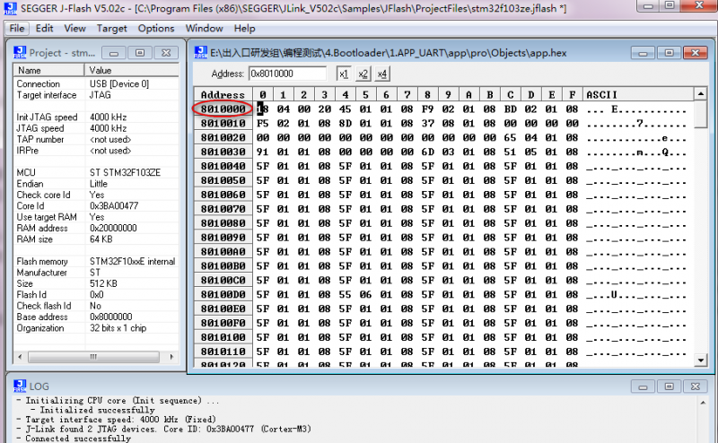Select address row 8010010
Viewport: 718px width, 443px height.
point(223,123)
